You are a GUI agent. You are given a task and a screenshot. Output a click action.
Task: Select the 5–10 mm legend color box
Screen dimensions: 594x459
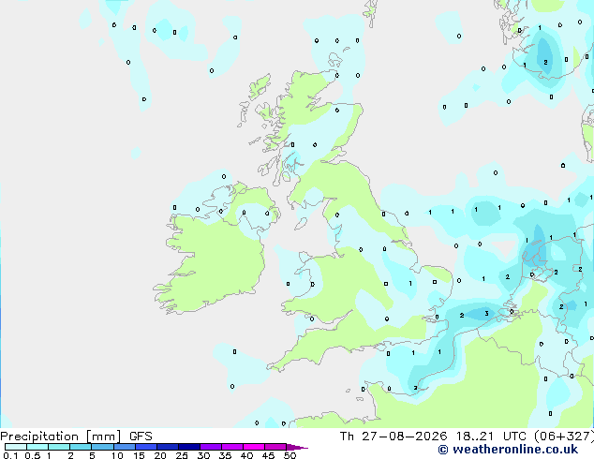102,447
